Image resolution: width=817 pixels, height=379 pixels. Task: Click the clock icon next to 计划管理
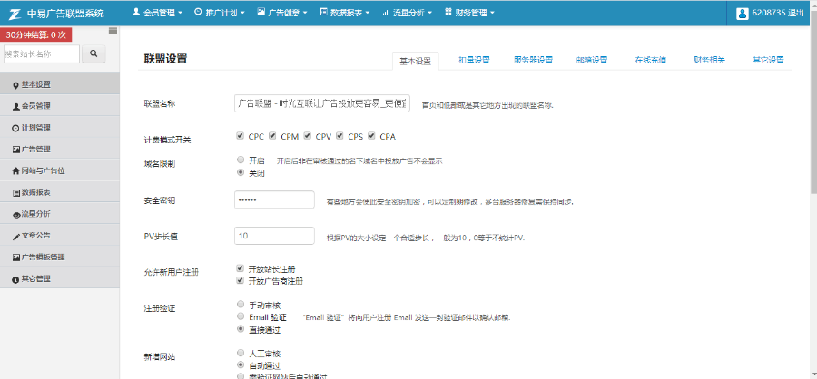pos(15,128)
